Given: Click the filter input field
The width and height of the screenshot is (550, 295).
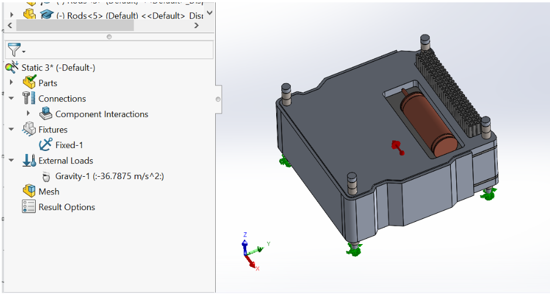Looking at the screenshot, I should click(x=110, y=50).
